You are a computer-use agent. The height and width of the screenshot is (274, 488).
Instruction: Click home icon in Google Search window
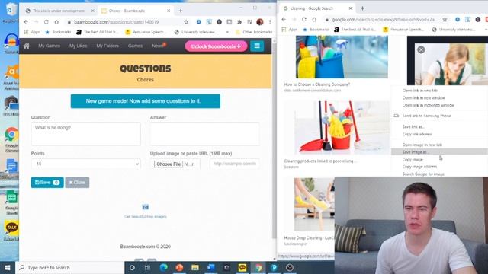tap(314, 19)
